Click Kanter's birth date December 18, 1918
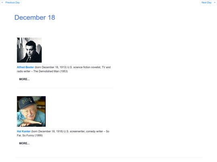Screen dimensions: 217x162 (x=50, y=132)
